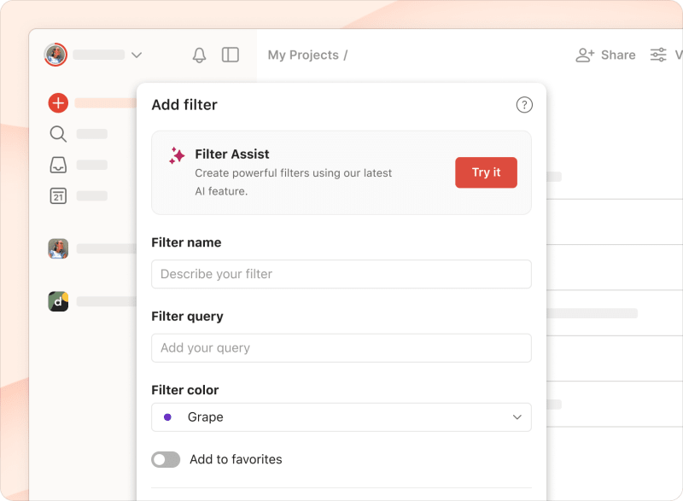Click the Describe your filter name field
The height and width of the screenshot is (501, 683).
coord(341,274)
